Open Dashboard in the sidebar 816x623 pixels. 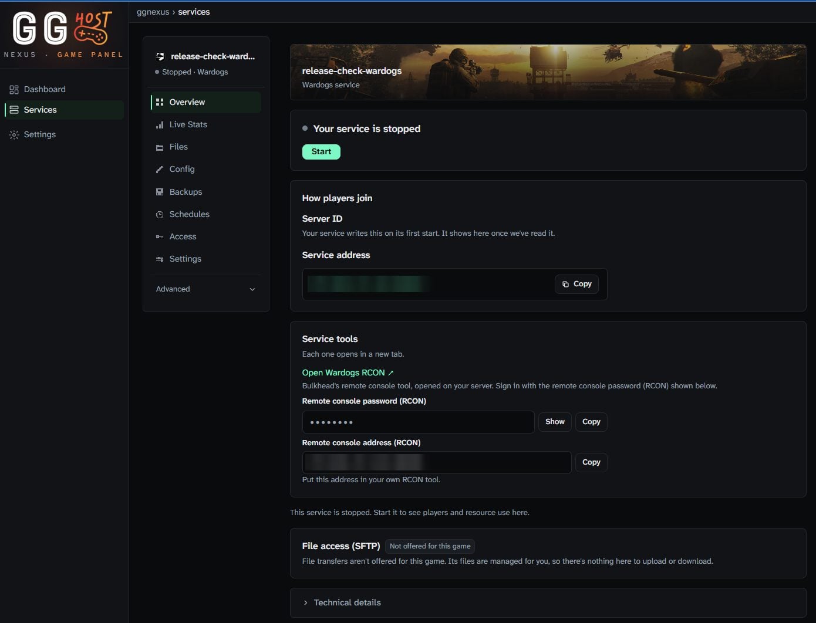(x=65, y=89)
